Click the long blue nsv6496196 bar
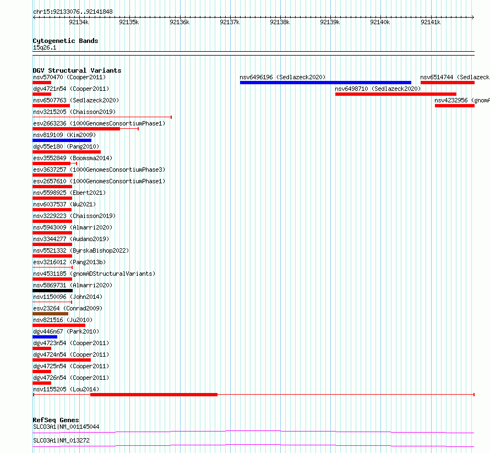This screenshot has width=490, height=453. [325, 83]
